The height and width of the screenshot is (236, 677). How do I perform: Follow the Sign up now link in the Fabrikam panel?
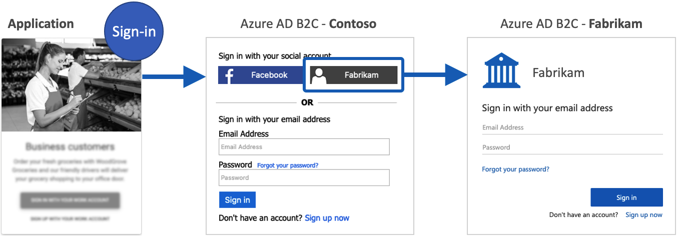click(643, 215)
